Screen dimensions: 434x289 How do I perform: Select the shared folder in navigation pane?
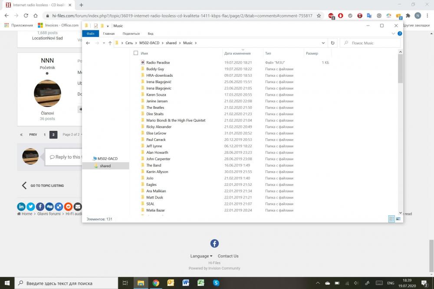[x=105, y=166]
